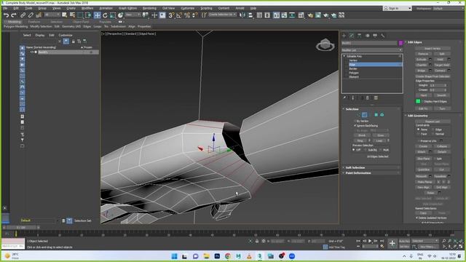Click the Insert Vertex button
The height and width of the screenshot is (262, 466).
(x=433, y=49)
